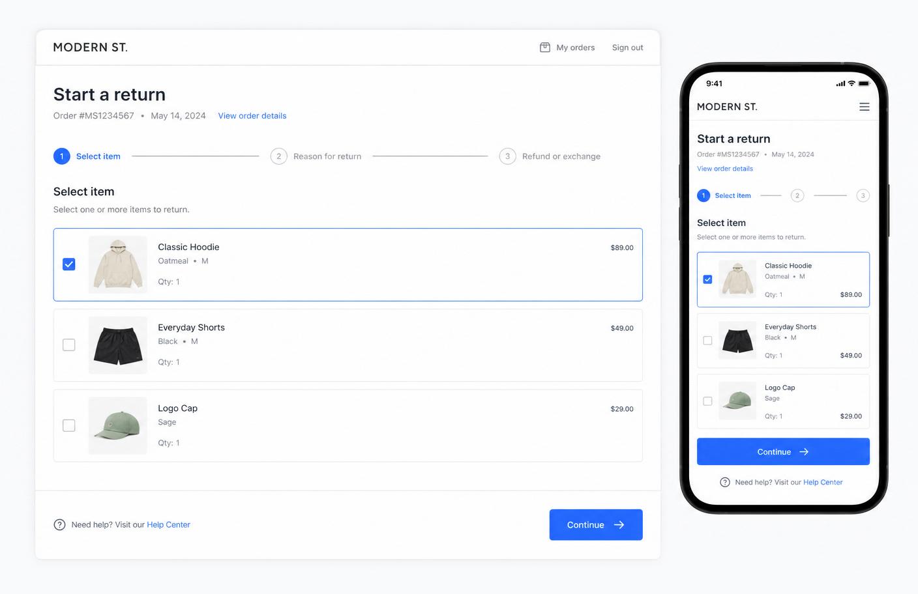Open mobile hamburger menu
Screen dimensions: 918x594
(x=865, y=107)
